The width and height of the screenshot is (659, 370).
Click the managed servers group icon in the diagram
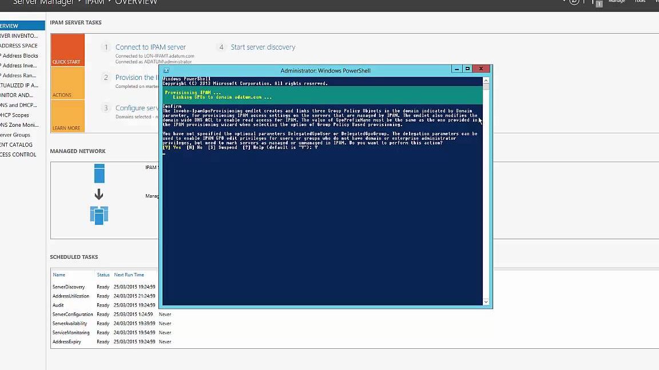[100, 216]
